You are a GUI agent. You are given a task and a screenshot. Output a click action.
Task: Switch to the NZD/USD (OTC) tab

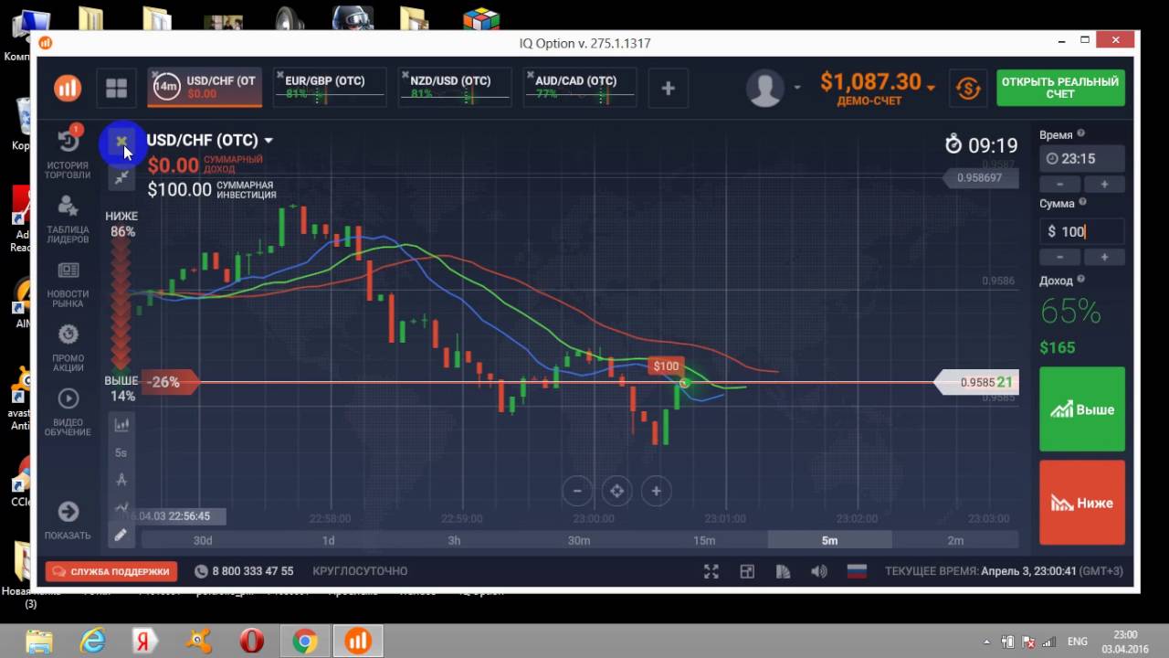[x=456, y=87]
